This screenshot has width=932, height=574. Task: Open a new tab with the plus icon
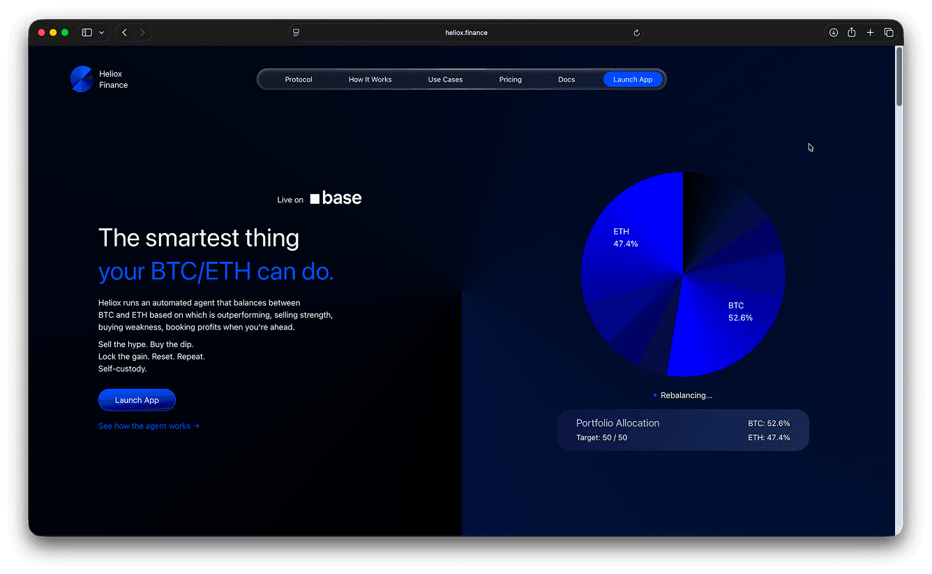(x=870, y=33)
